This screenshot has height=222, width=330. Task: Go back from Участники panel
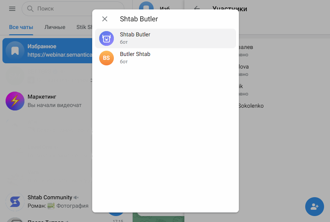(197, 8)
